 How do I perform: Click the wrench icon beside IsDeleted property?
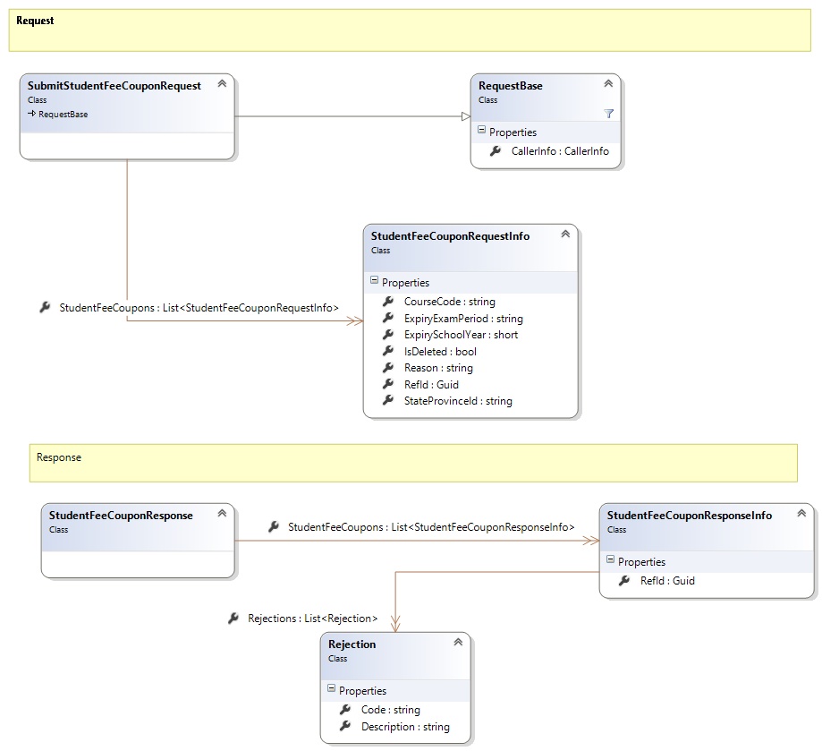[x=388, y=352]
